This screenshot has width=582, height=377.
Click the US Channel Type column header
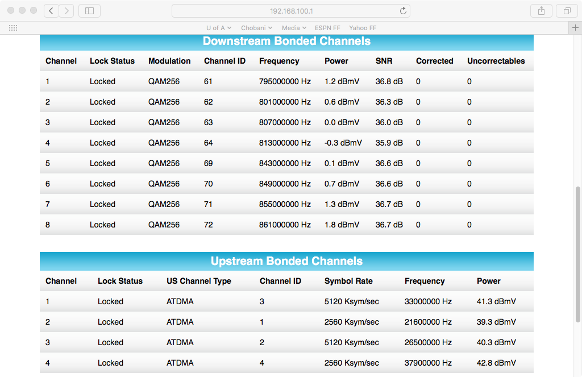tap(198, 281)
